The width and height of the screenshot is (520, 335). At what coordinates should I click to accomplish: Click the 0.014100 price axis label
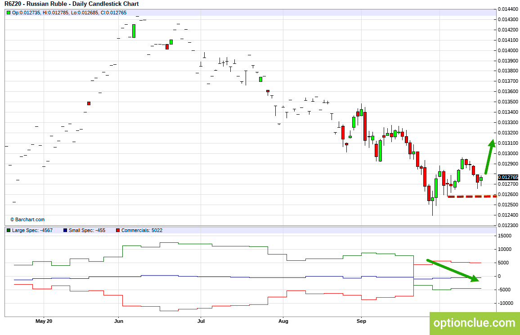coord(508,40)
